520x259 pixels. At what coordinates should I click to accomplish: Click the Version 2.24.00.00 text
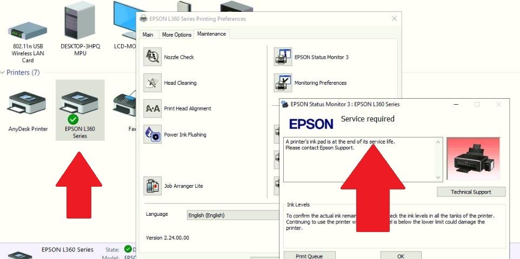[168, 238]
